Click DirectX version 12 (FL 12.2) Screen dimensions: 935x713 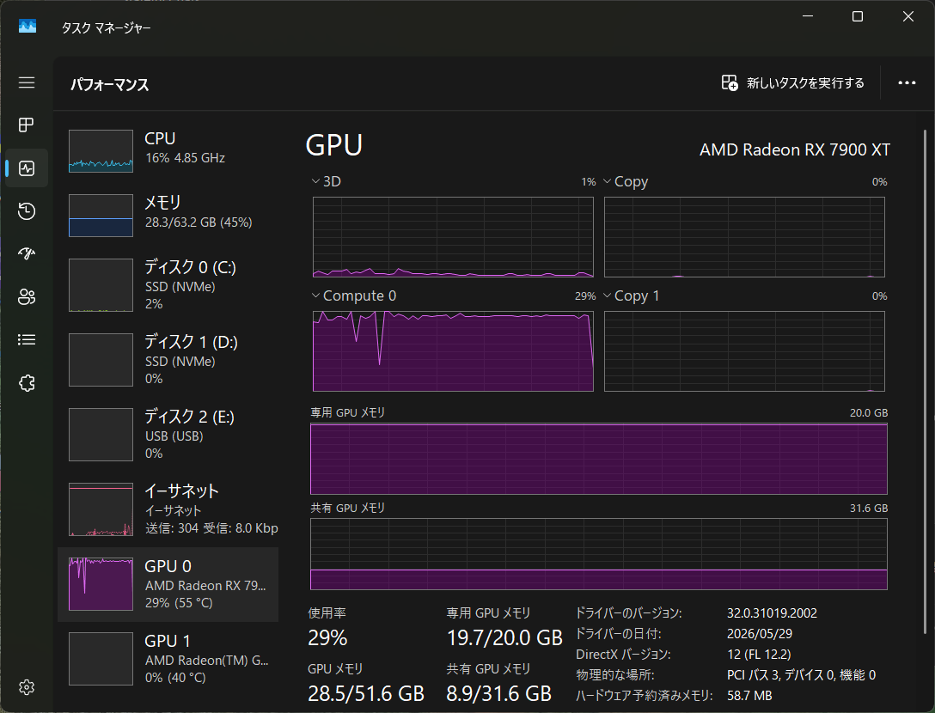(x=759, y=655)
